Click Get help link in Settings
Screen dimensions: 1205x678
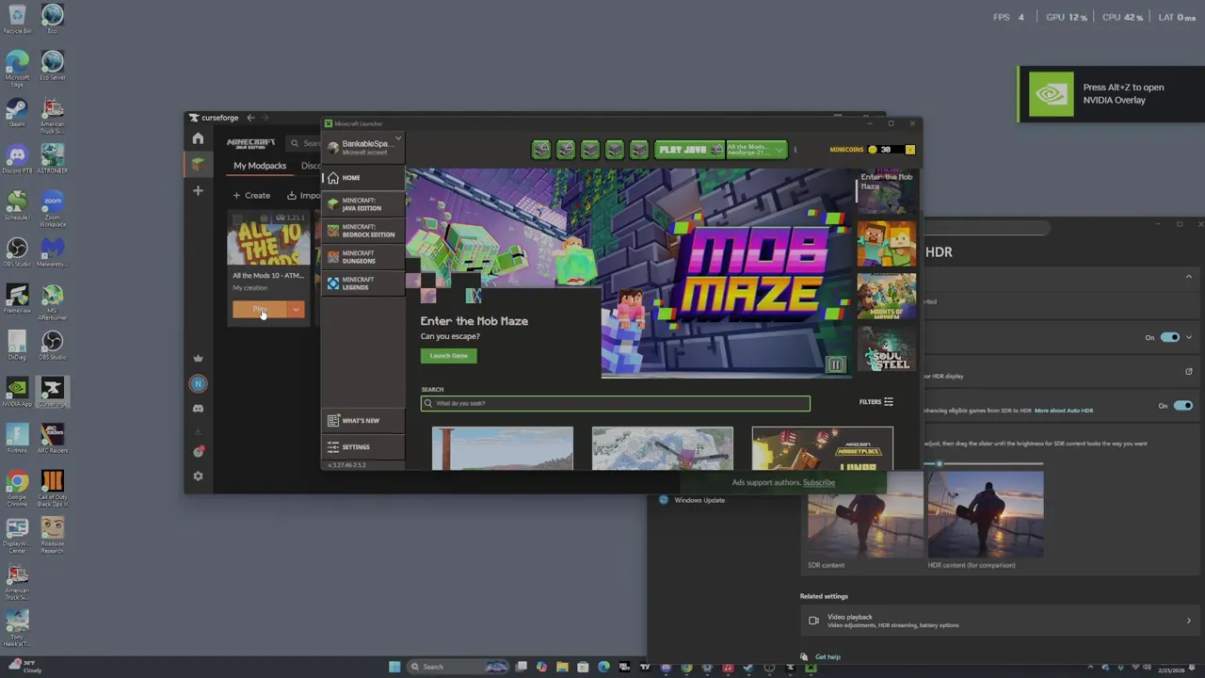(x=827, y=656)
